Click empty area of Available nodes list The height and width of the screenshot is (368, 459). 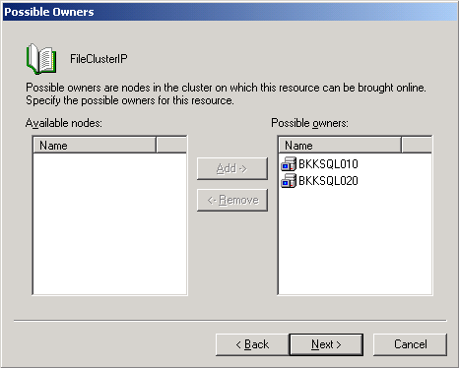[109, 223]
